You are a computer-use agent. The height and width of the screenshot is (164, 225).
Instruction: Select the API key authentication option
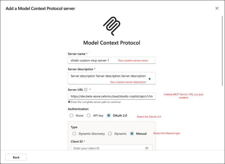pos(89,115)
